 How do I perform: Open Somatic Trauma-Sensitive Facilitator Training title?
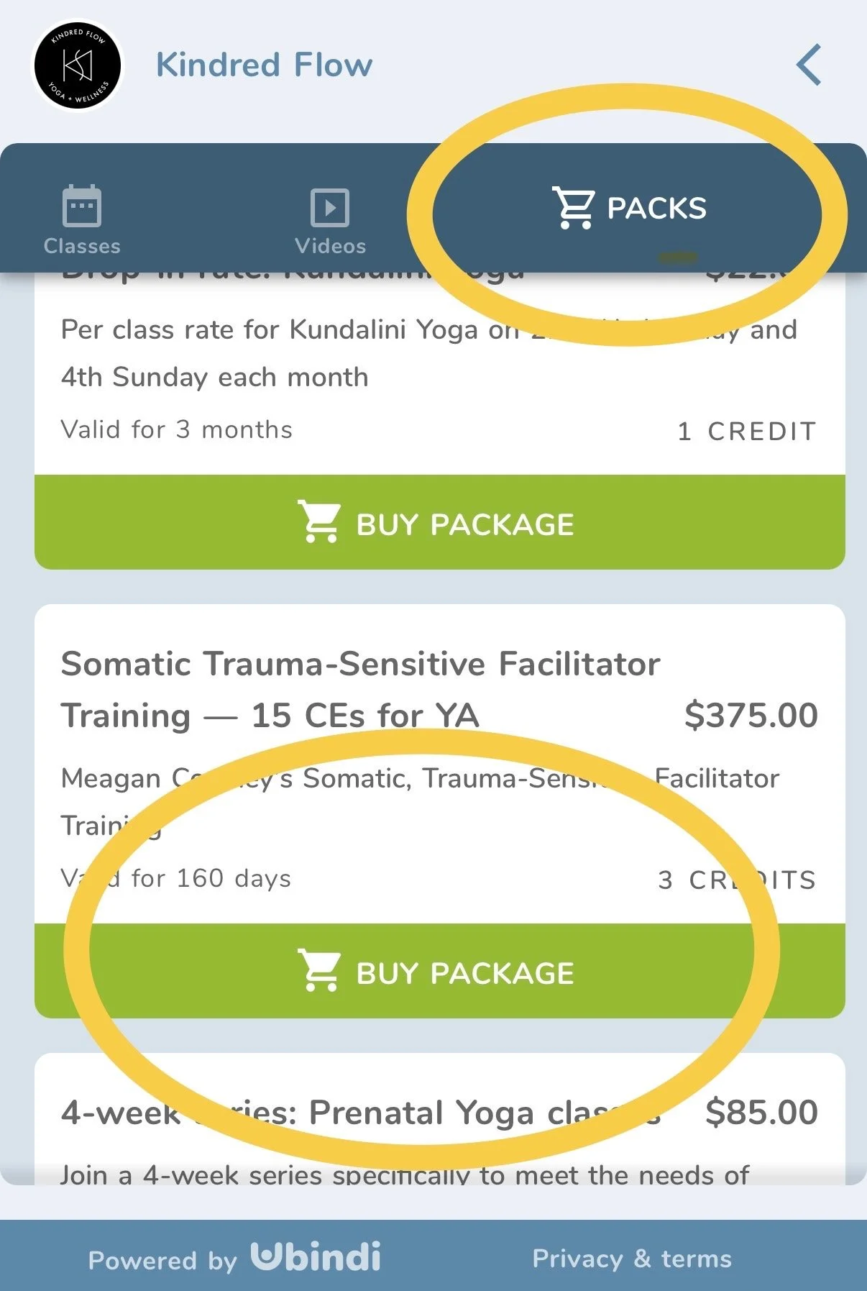coord(360,689)
